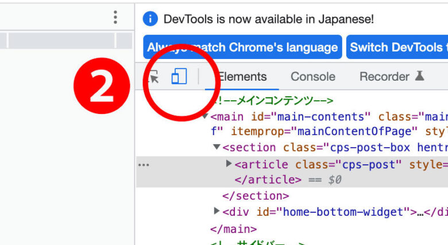Expand the article cps-post node

(229, 164)
